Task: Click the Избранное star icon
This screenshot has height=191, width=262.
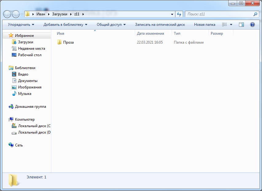Action: point(11,35)
